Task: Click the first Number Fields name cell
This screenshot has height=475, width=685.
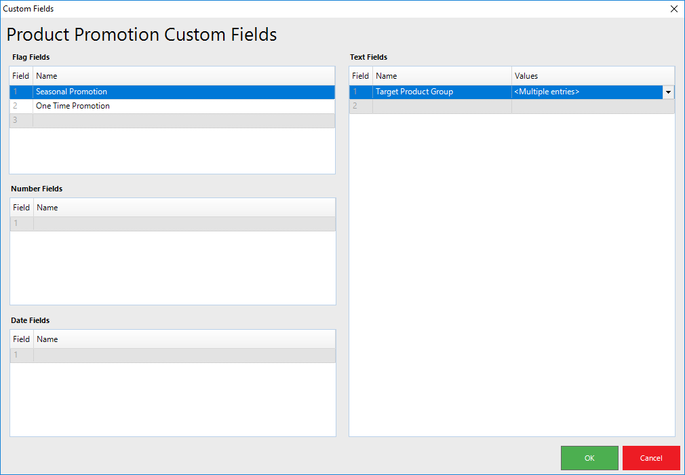Action: pos(184,223)
